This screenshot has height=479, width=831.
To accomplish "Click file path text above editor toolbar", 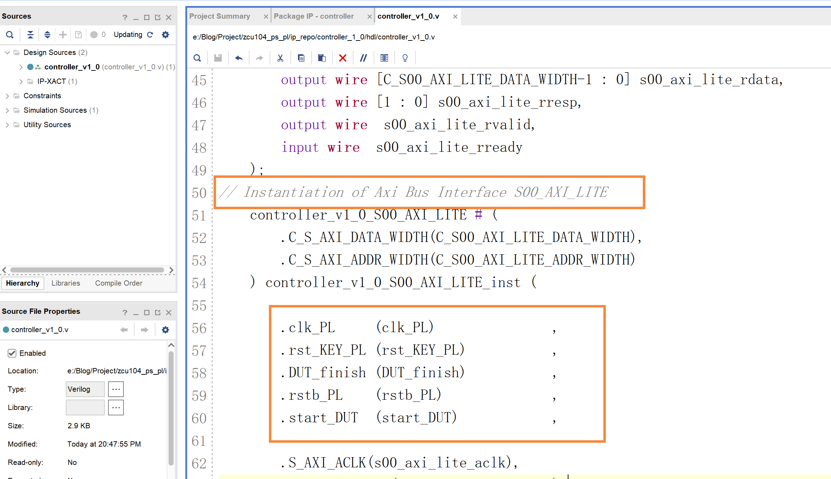I will [x=314, y=37].
